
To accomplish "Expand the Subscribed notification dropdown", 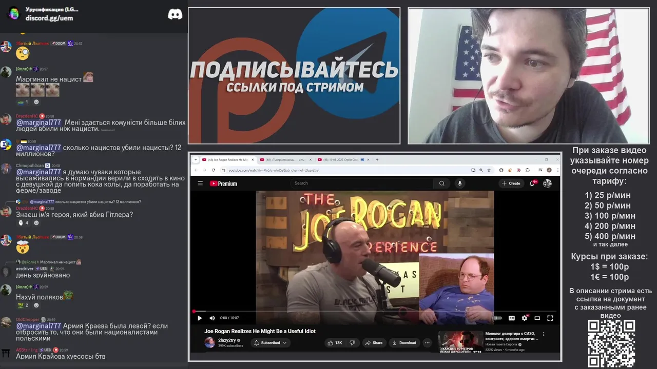I will tap(270, 343).
